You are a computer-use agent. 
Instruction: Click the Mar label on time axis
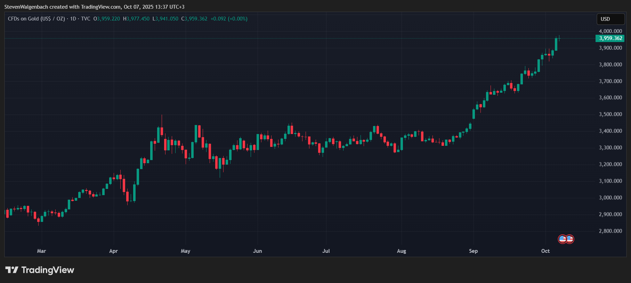(41, 251)
